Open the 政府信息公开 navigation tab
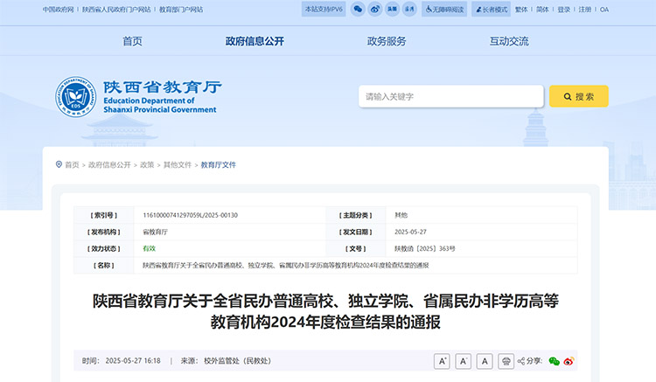The image size is (656, 382). [x=255, y=41]
